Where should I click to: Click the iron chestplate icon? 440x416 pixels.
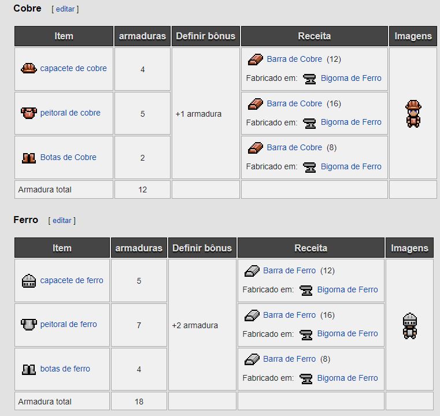click(29, 325)
